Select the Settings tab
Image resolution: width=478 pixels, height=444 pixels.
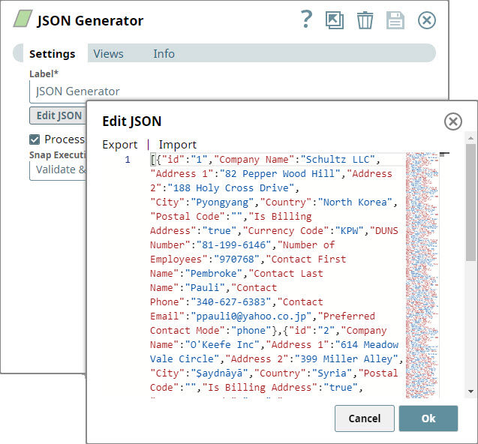52,53
